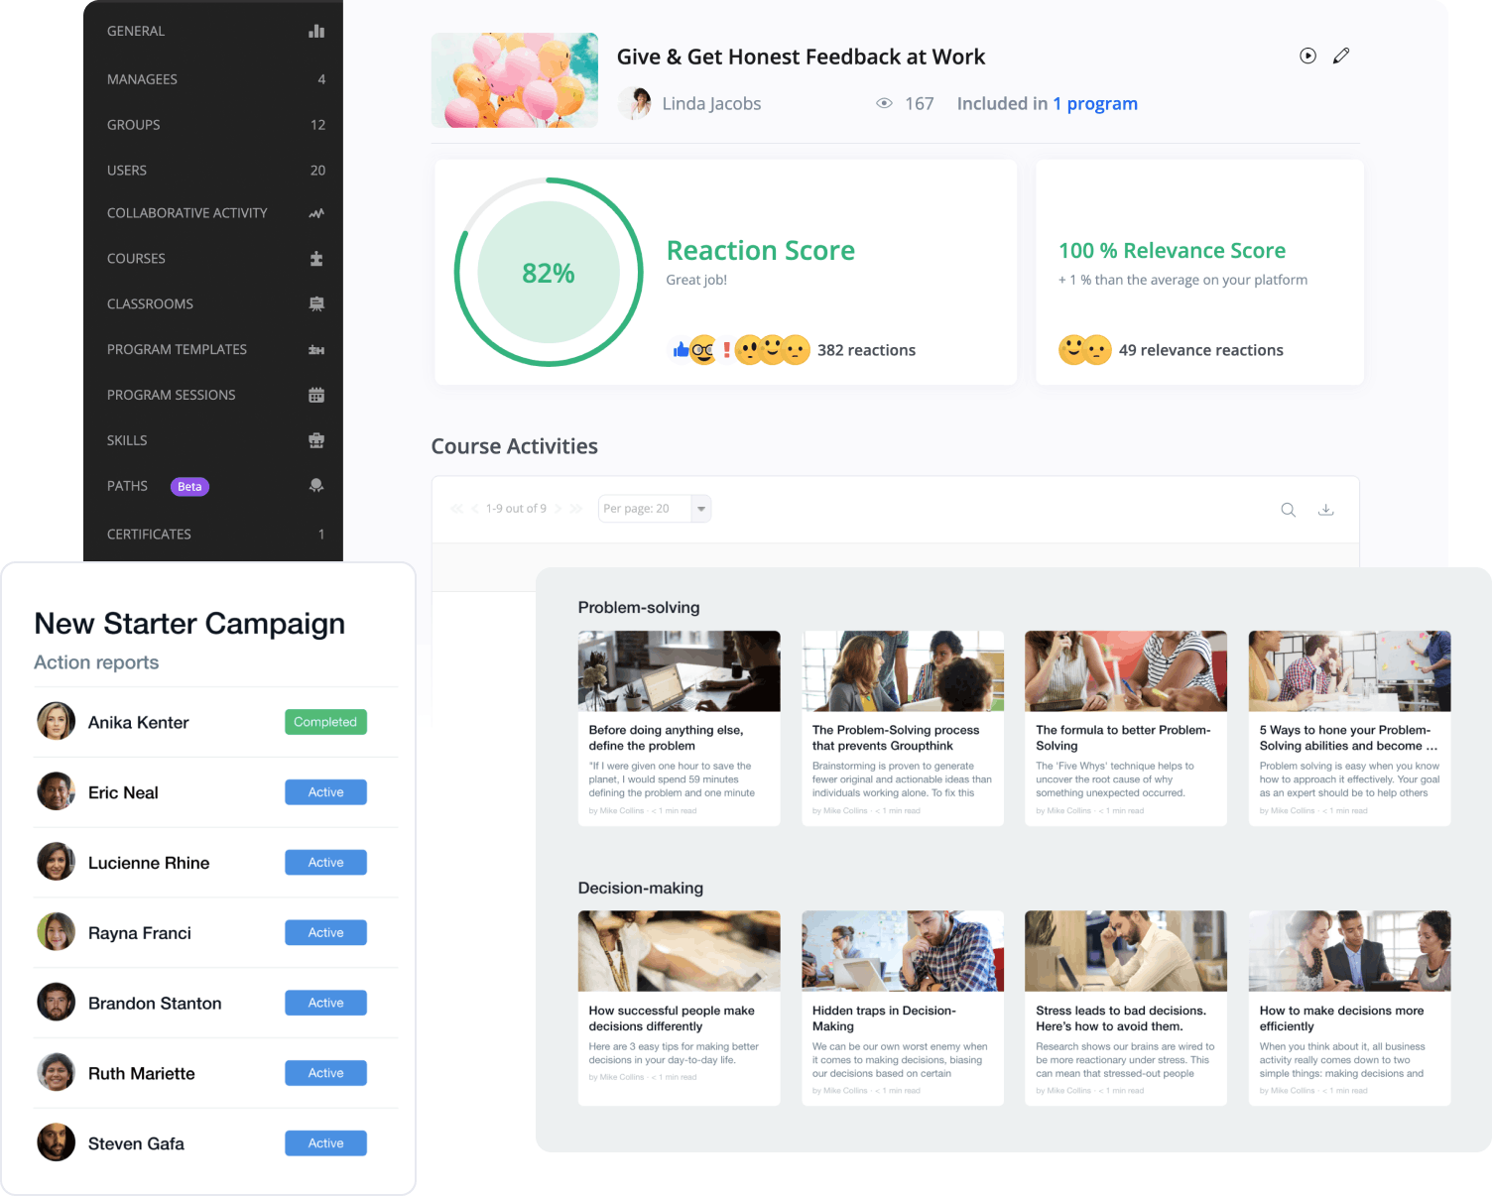Click the '382 reactions' text
This screenshot has width=1492, height=1196.
[x=866, y=350]
